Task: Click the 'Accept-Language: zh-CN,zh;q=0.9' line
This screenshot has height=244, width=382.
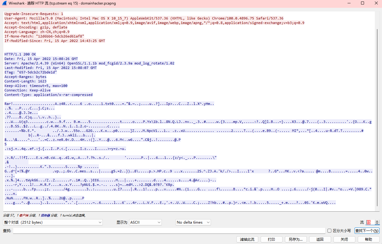Action: pos(37,32)
